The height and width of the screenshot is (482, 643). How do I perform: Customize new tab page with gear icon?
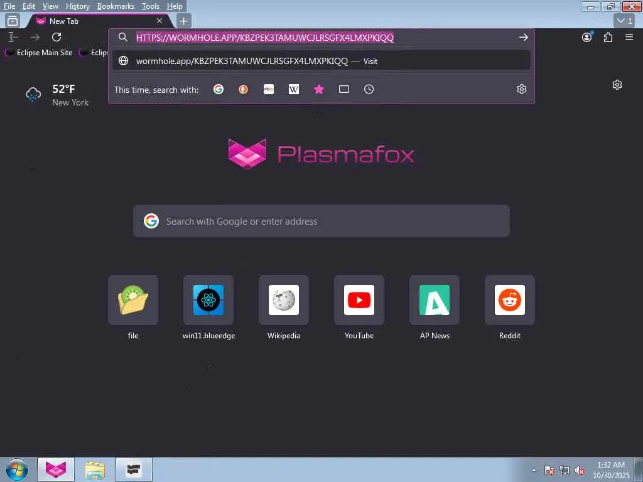(x=617, y=85)
